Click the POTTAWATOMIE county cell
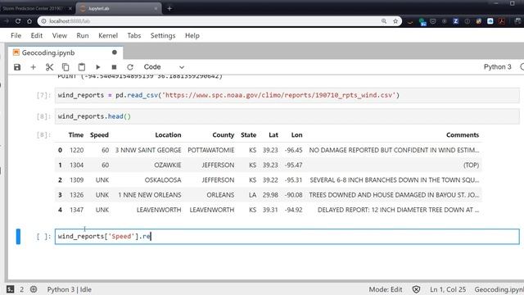Image resolution: width=524 pixels, height=295 pixels. (x=211, y=150)
